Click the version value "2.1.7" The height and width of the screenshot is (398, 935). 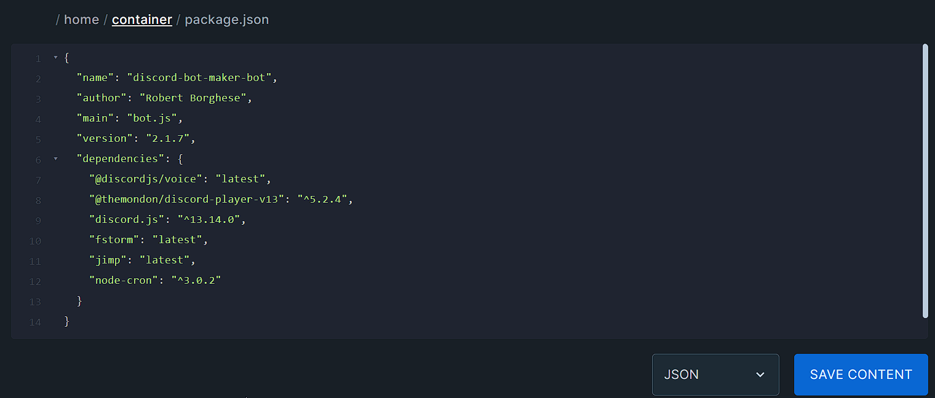tap(167, 139)
